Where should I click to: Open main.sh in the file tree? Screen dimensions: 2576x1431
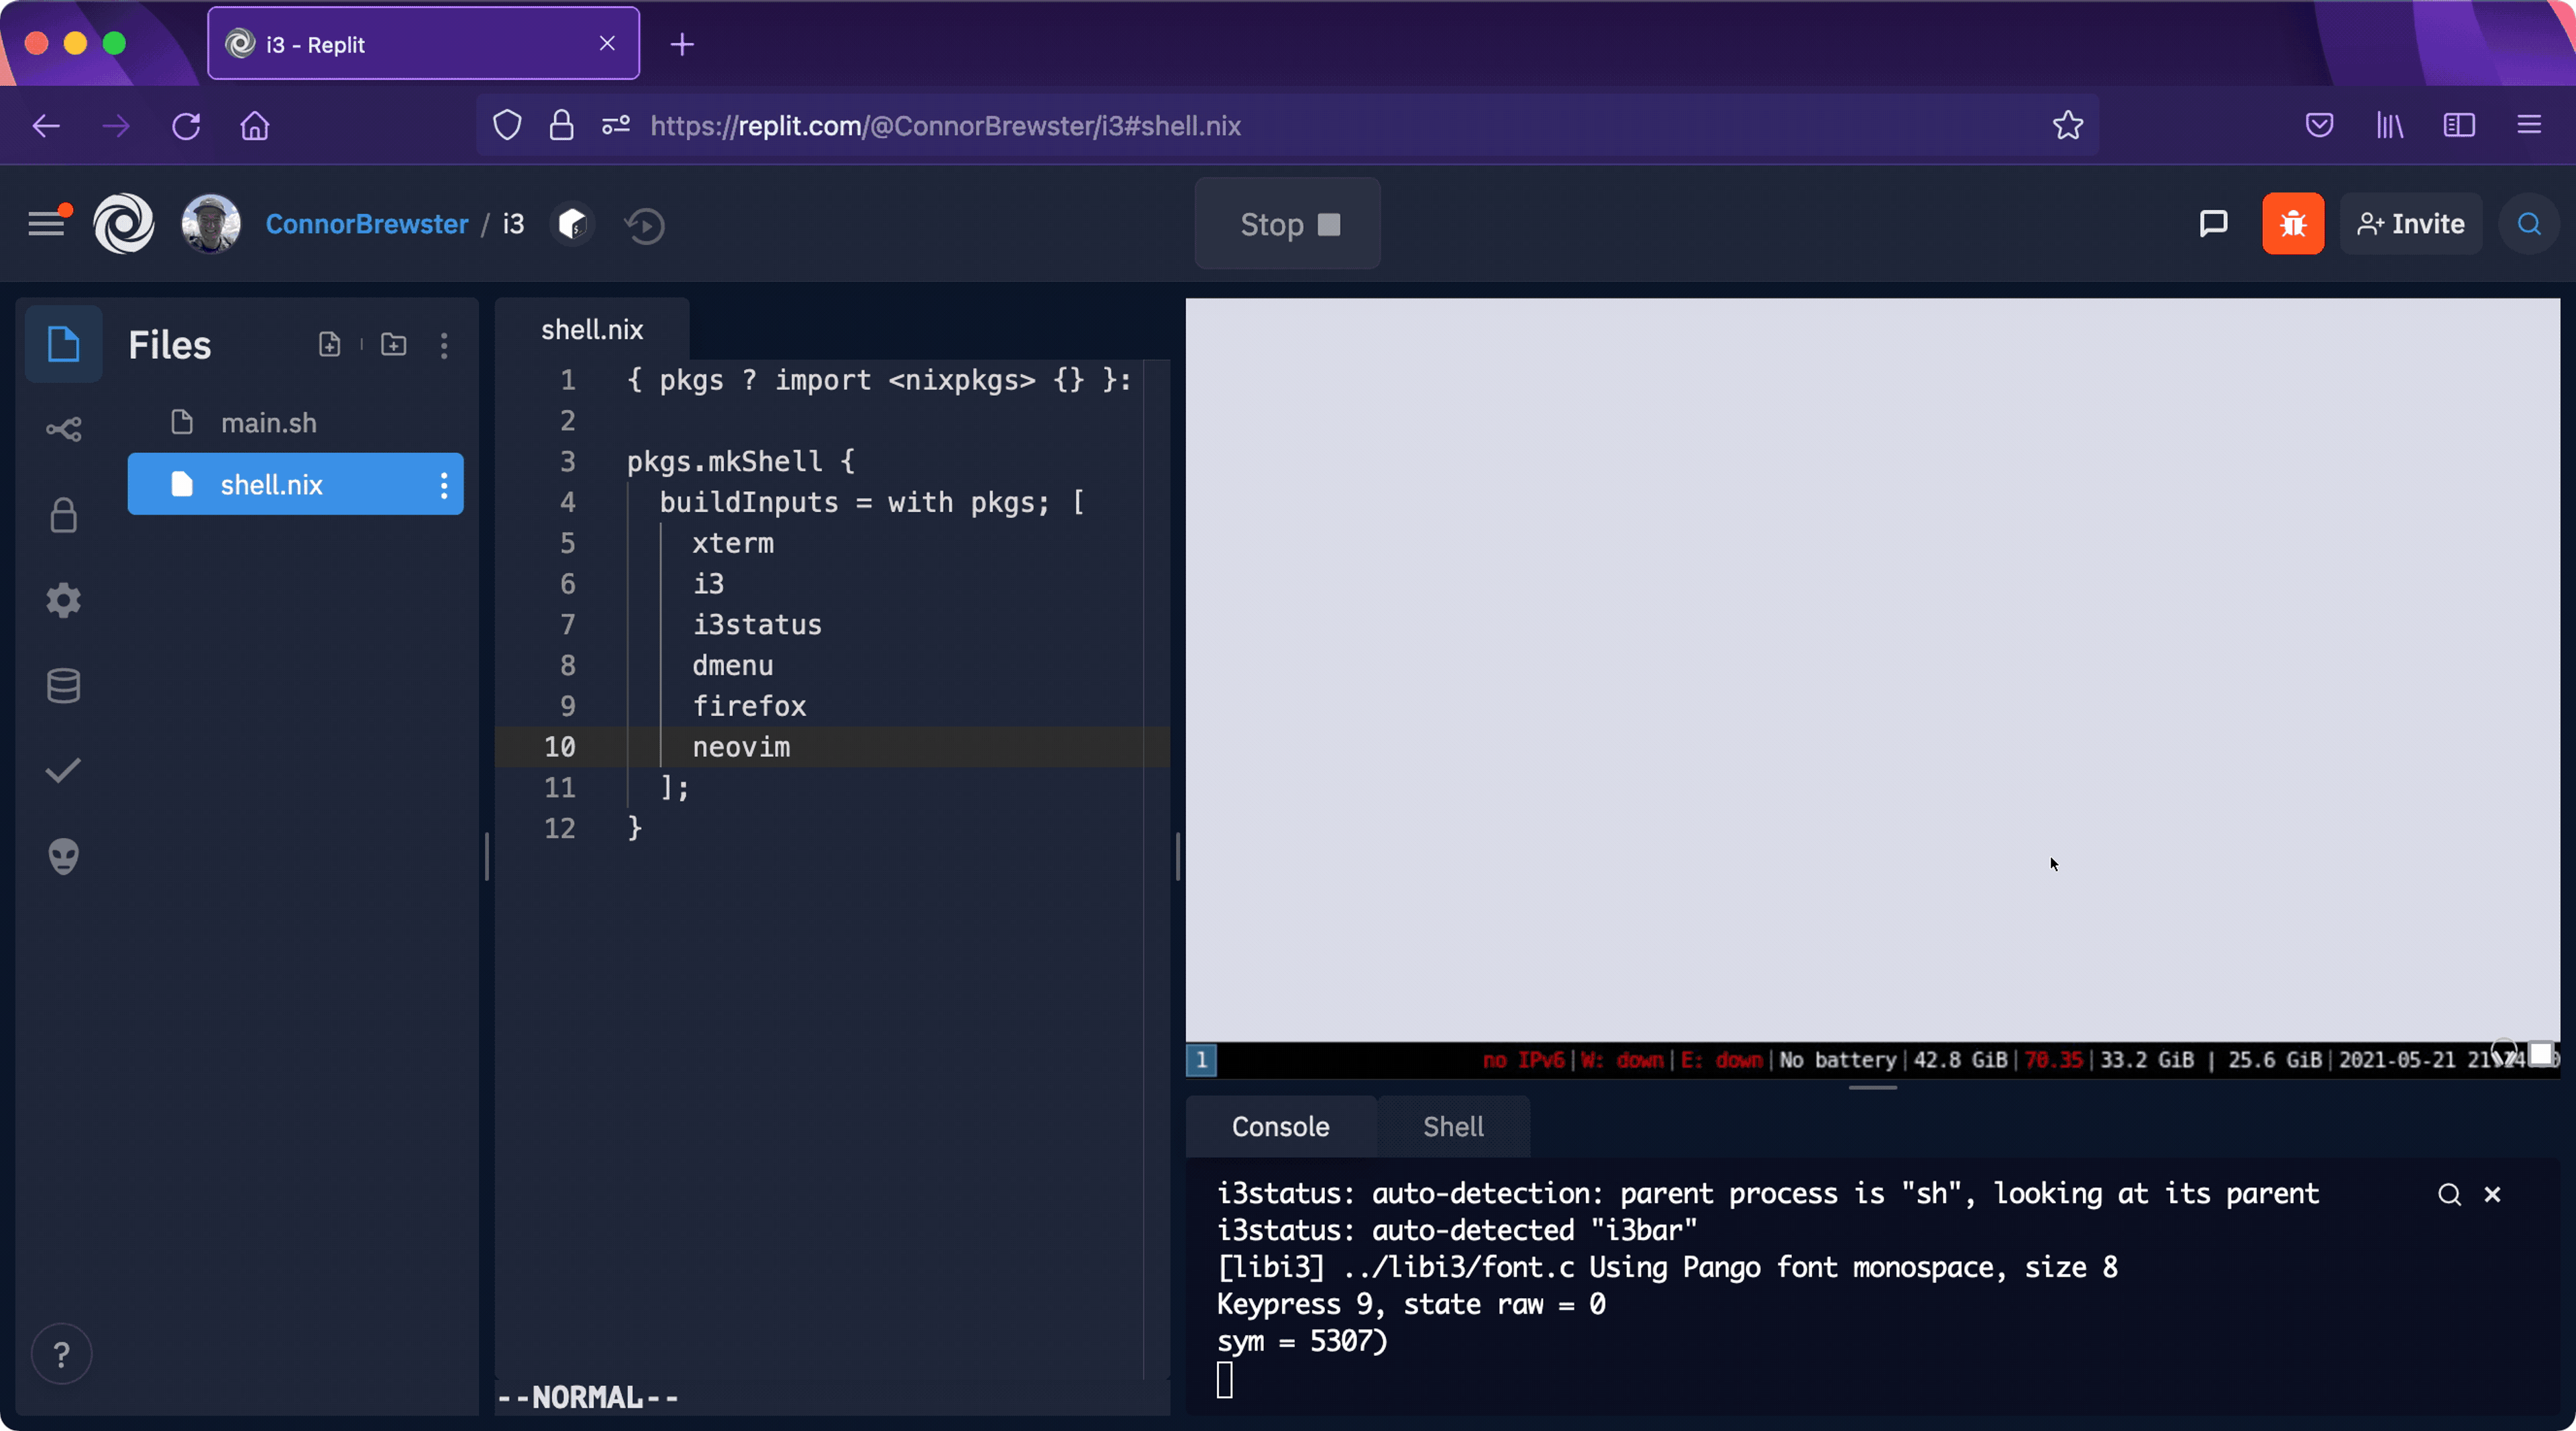pos(268,423)
